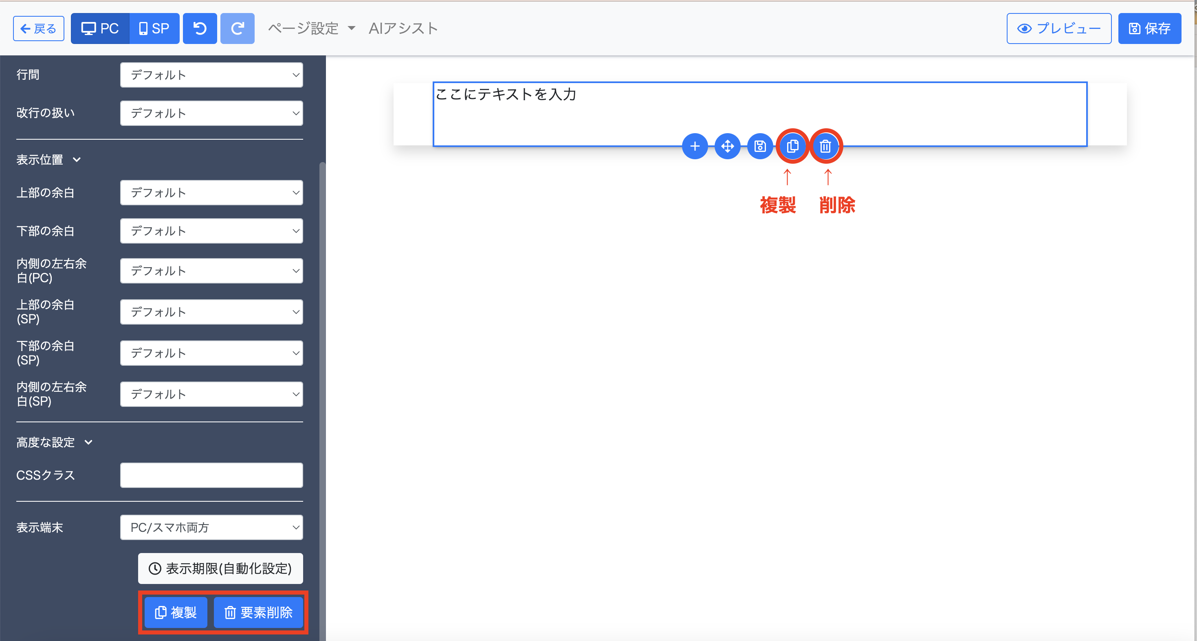Image resolution: width=1197 pixels, height=641 pixels.
Task: Open the 表示端末 dropdown
Action: (x=211, y=527)
